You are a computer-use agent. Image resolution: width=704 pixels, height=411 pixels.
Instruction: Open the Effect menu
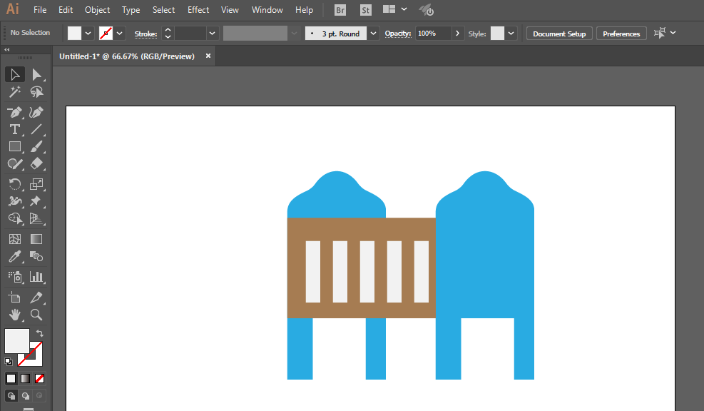point(198,10)
